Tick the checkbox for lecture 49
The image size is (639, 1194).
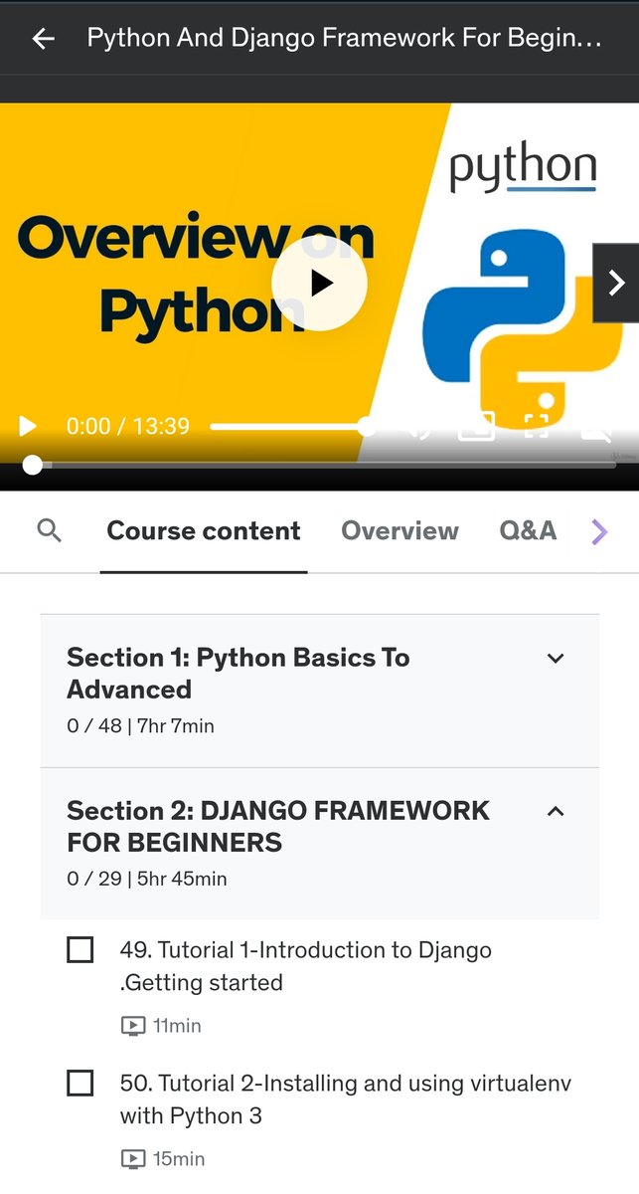click(x=80, y=950)
